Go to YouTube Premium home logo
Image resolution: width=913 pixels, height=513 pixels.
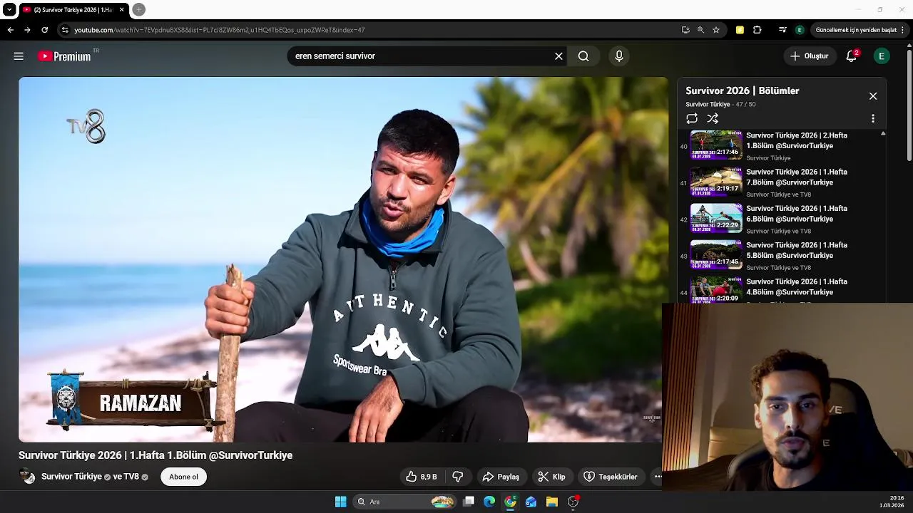coord(65,56)
